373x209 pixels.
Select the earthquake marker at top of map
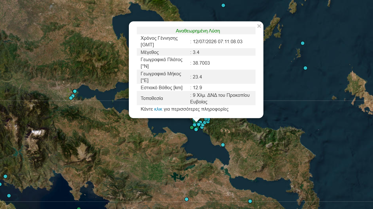223,5
